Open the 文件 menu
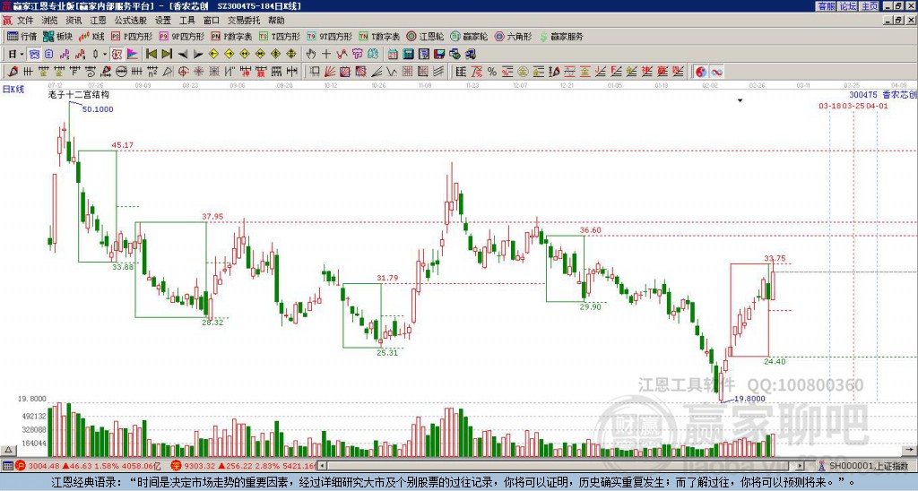 [25, 21]
